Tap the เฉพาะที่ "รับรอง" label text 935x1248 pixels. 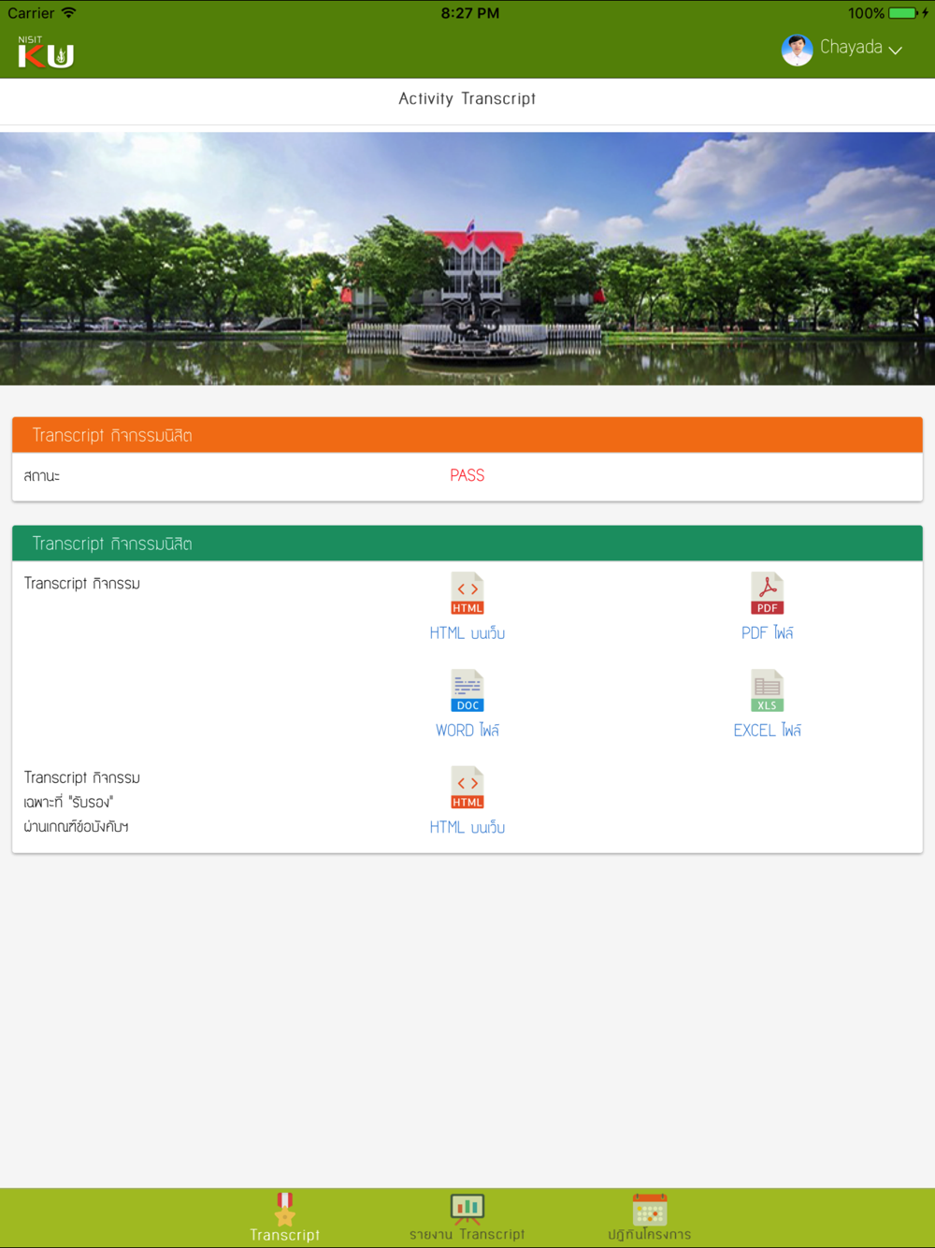[x=68, y=803]
